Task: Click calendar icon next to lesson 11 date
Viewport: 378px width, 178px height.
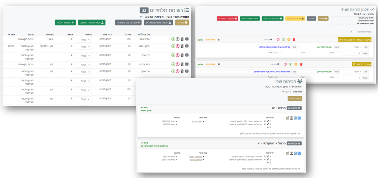Action: pyautogui.click(x=219, y=39)
